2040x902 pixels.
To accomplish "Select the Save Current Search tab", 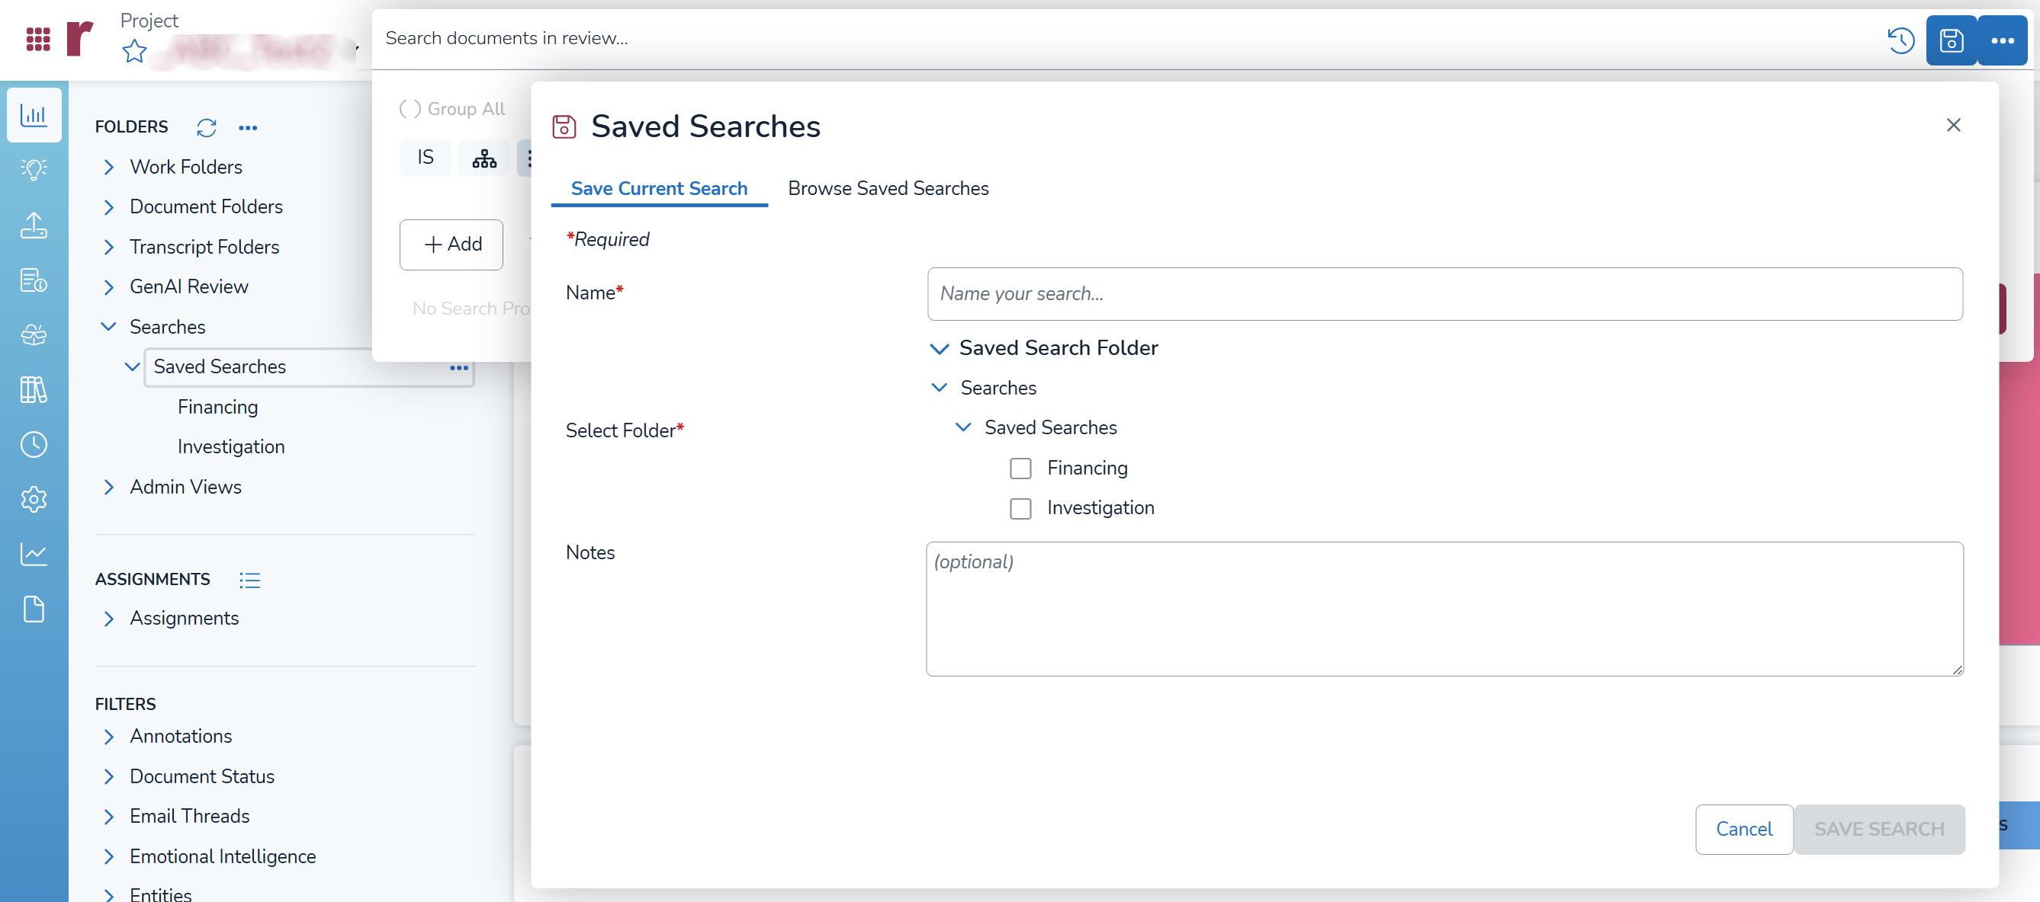I will [x=659, y=188].
